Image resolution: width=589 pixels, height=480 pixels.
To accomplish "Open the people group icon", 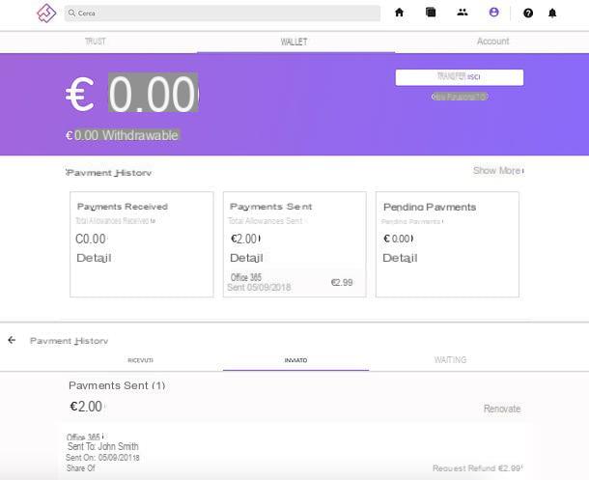I will 463,14.
